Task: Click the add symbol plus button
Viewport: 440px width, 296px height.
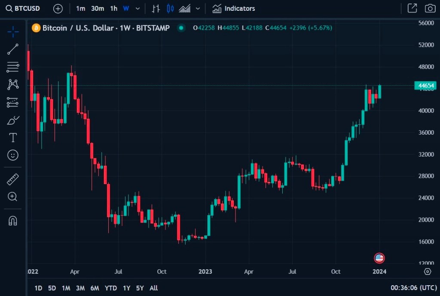Action: pos(58,8)
